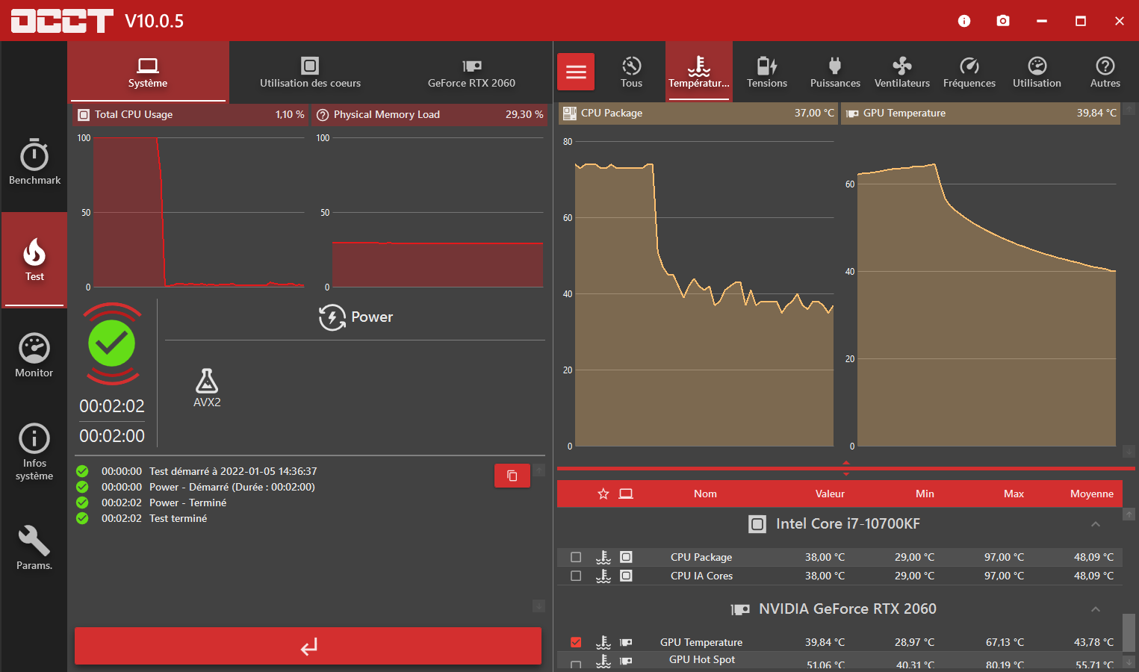Open the Ventilateurs tab
The image size is (1139, 672).
pyautogui.click(x=902, y=72)
